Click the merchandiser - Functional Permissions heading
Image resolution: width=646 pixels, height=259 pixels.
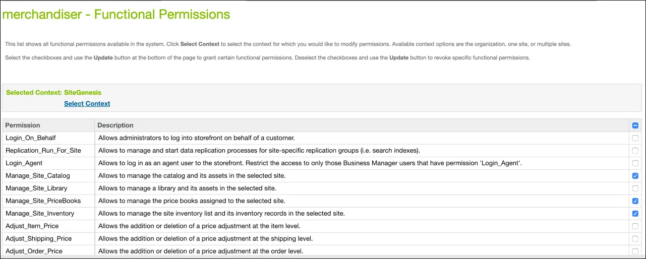[x=116, y=15]
